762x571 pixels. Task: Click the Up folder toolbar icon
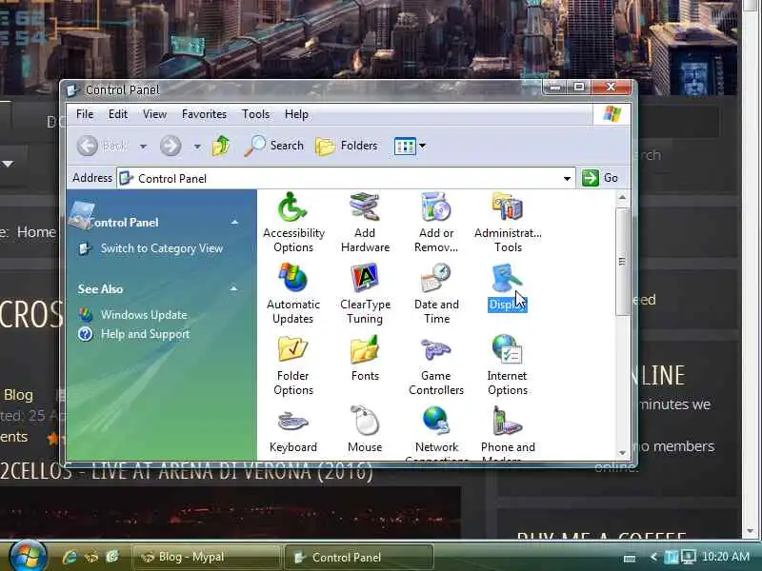(x=221, y=146)
